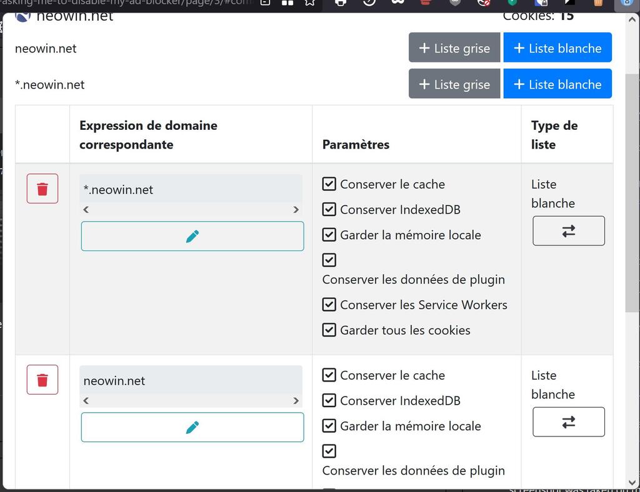Toggle Conserver les Service Workers checkbox
This screenshot has height=492, width=640.
[x=329, y=305]
